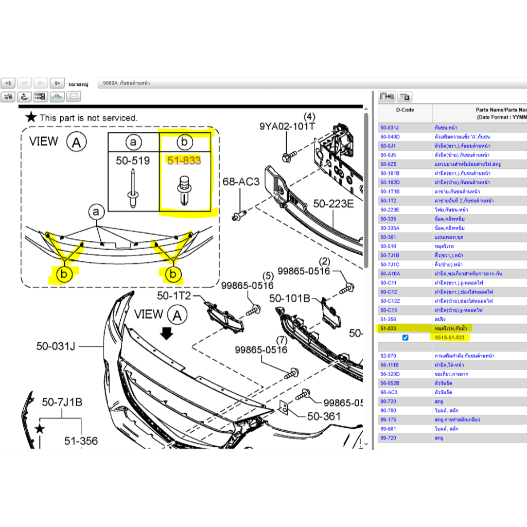
Task: Click the download list icon above parts table
Action: tap(405, 96)
